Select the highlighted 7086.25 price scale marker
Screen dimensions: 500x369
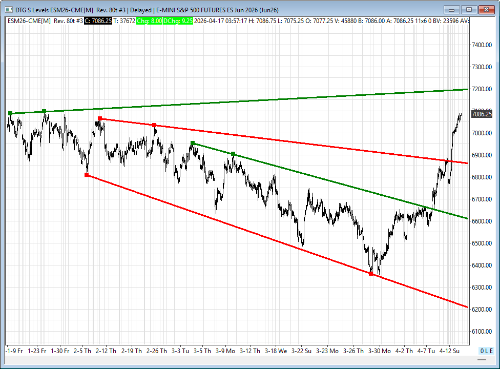click(x=481, y=114)
